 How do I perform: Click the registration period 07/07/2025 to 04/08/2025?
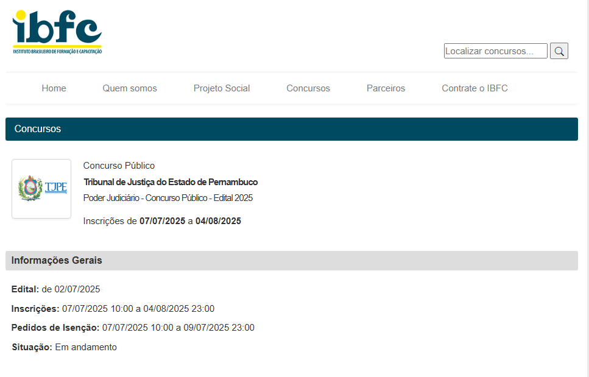tap(162, 221)
